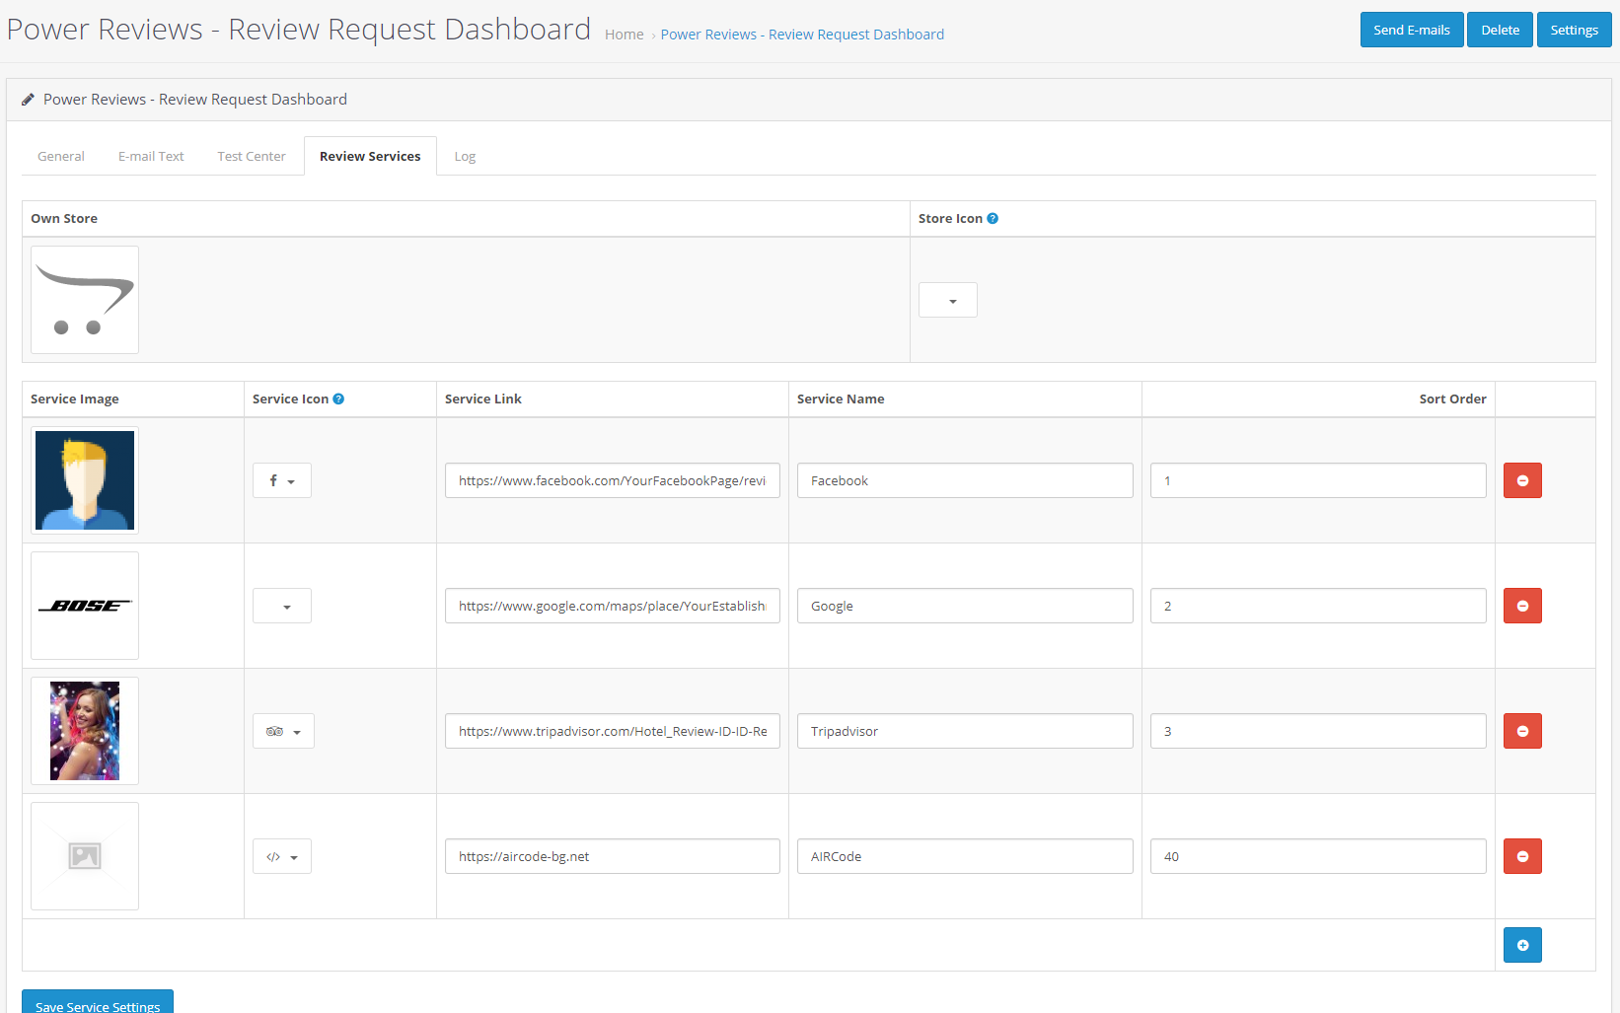Screen dimensions: 1620x1013
Task: Switch to the General tab
Action: [x=61, y=156]
